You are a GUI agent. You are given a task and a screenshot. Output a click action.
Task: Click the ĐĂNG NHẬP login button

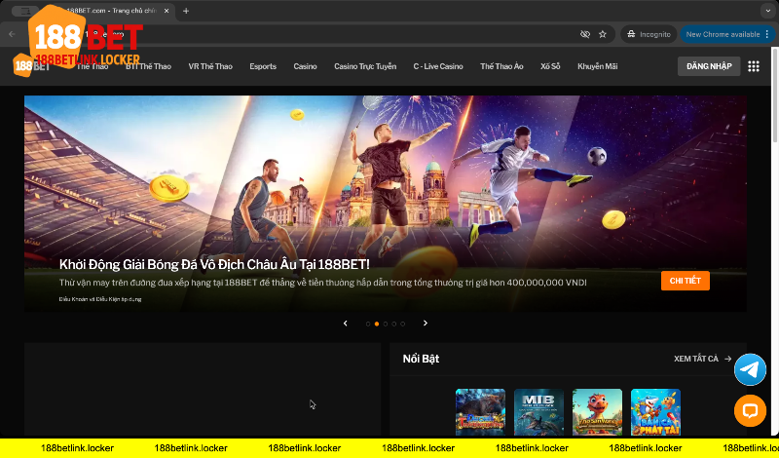tap(707, 66)
